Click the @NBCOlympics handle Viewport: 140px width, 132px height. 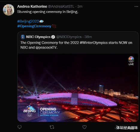pyautogui.click(x=69, y=37)
